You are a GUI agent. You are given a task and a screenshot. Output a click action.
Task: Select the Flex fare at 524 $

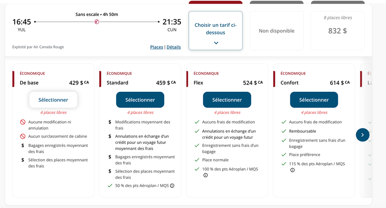click(227, 100)
